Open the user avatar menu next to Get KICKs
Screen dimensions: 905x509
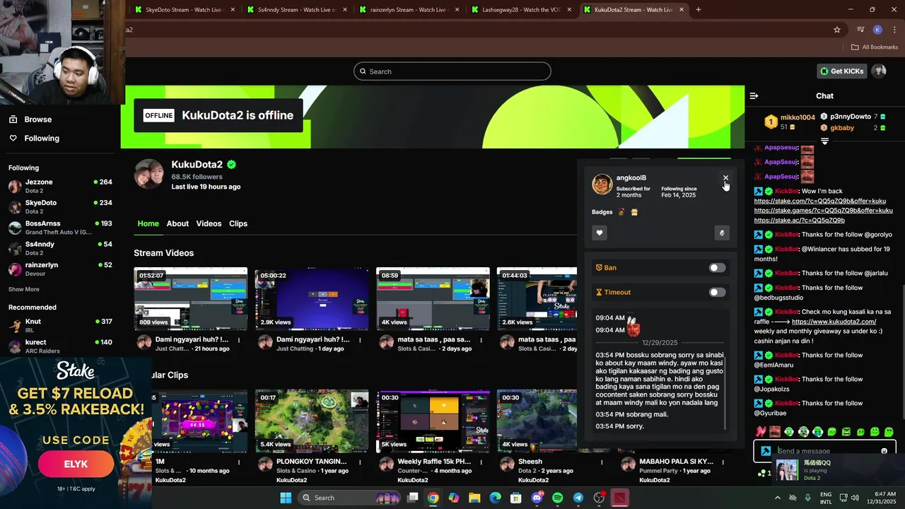click(x=879, y=71)
